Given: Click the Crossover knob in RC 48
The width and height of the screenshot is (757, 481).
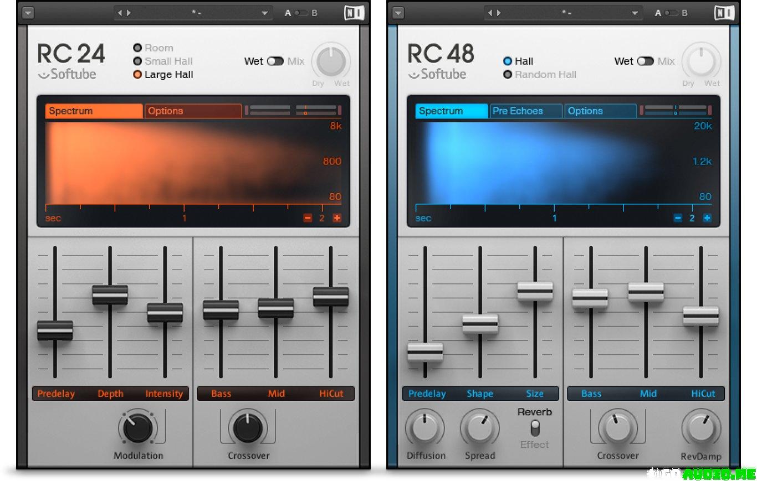Looking at the screenshot, I should [618, 428].
